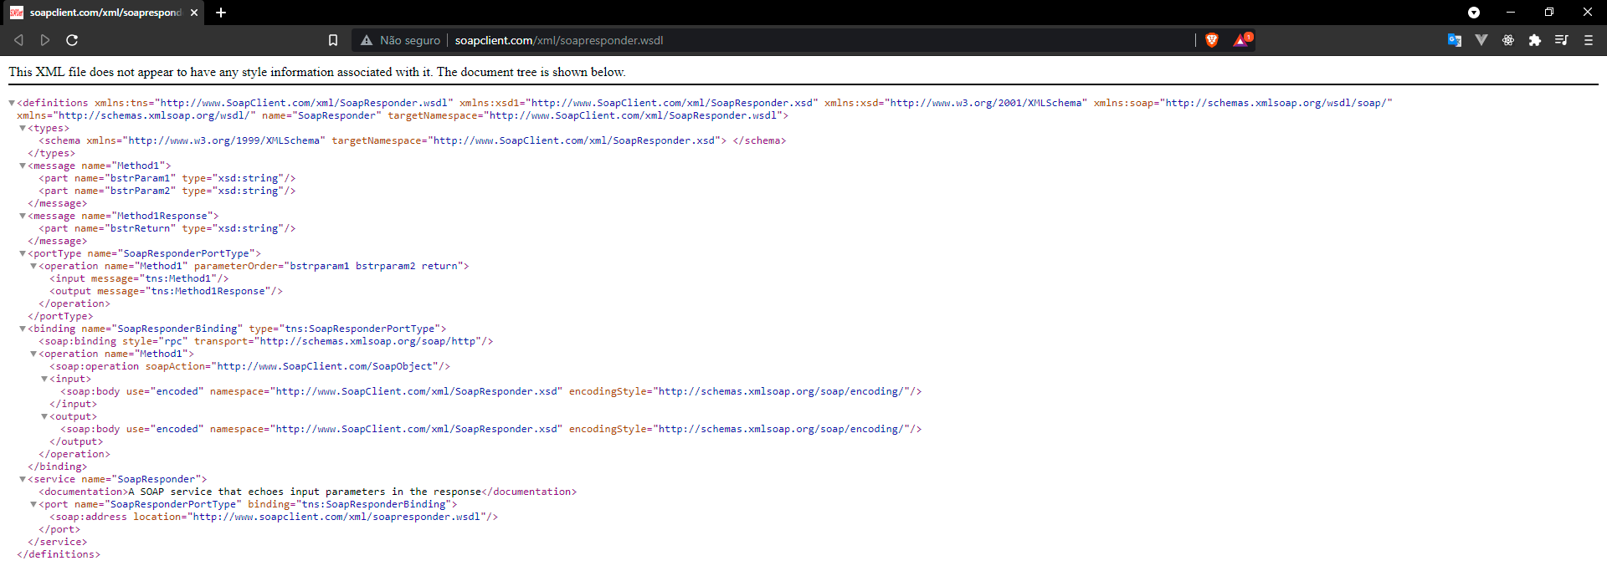Go back to the previous page
1607x571 pixels.
18,40
